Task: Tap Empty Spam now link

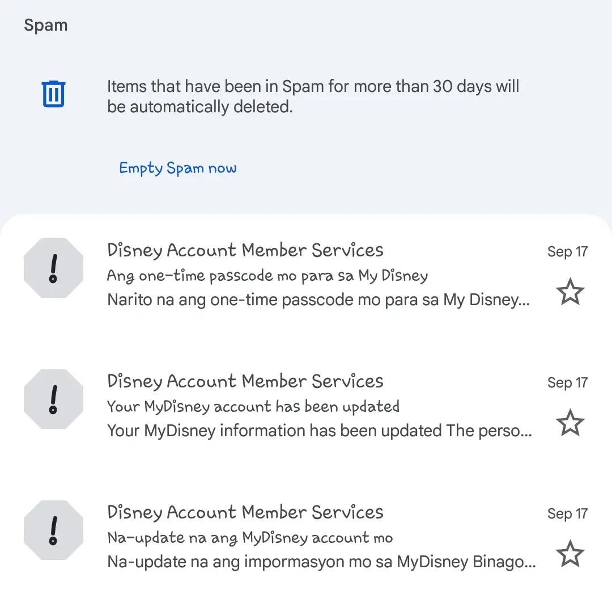Action: point(178,168)
